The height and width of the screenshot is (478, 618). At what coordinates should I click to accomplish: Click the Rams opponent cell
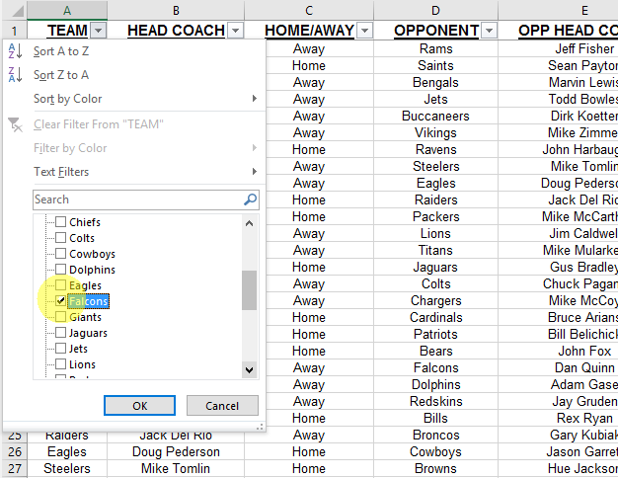[x=435, y=49]
